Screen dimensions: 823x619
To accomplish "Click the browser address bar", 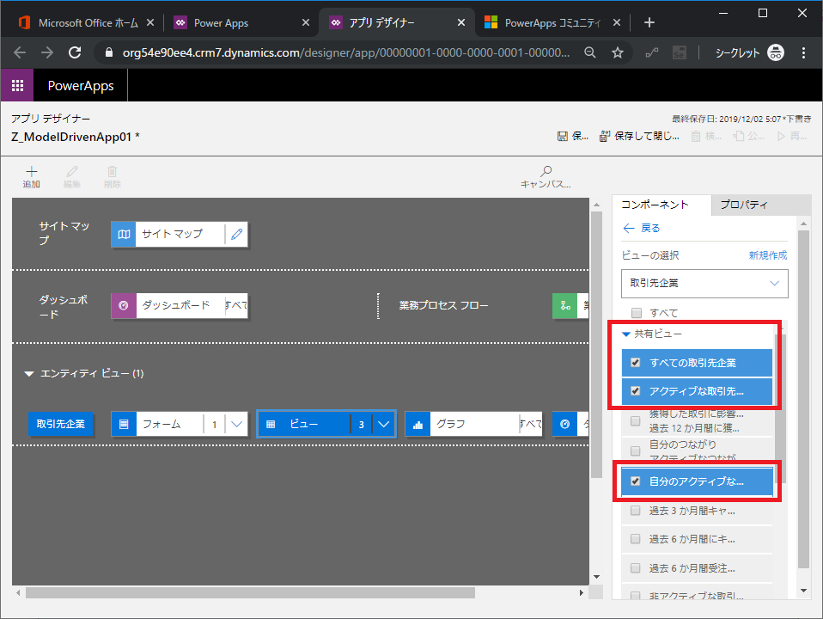I will click(x=346, y=52).
